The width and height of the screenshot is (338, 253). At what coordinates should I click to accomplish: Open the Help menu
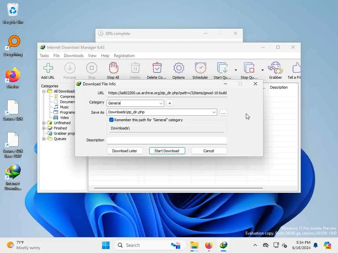point(105,56)
